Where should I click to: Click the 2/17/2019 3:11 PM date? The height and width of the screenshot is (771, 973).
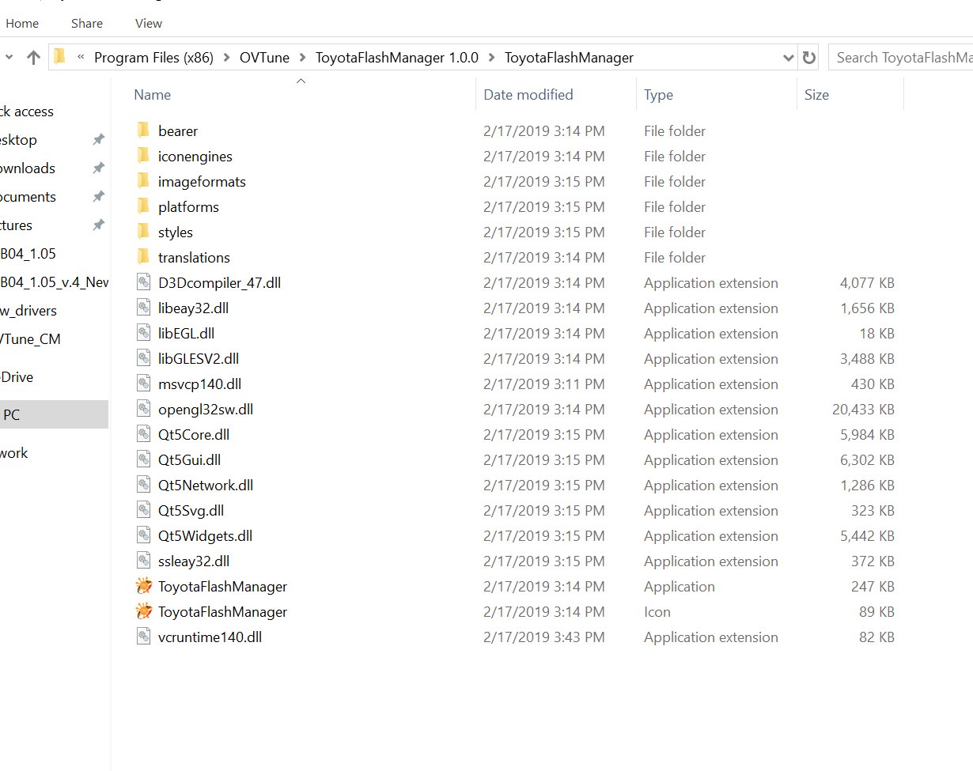coord(544,384)
